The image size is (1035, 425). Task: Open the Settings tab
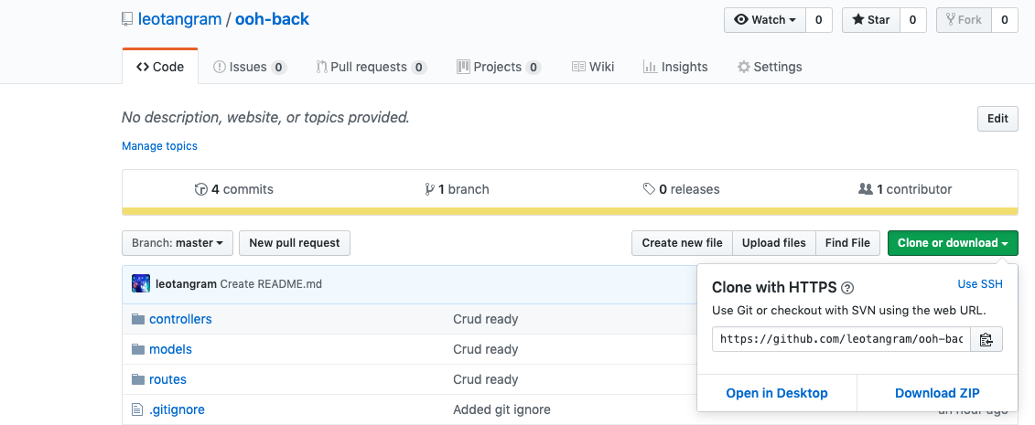pos(770,67)
